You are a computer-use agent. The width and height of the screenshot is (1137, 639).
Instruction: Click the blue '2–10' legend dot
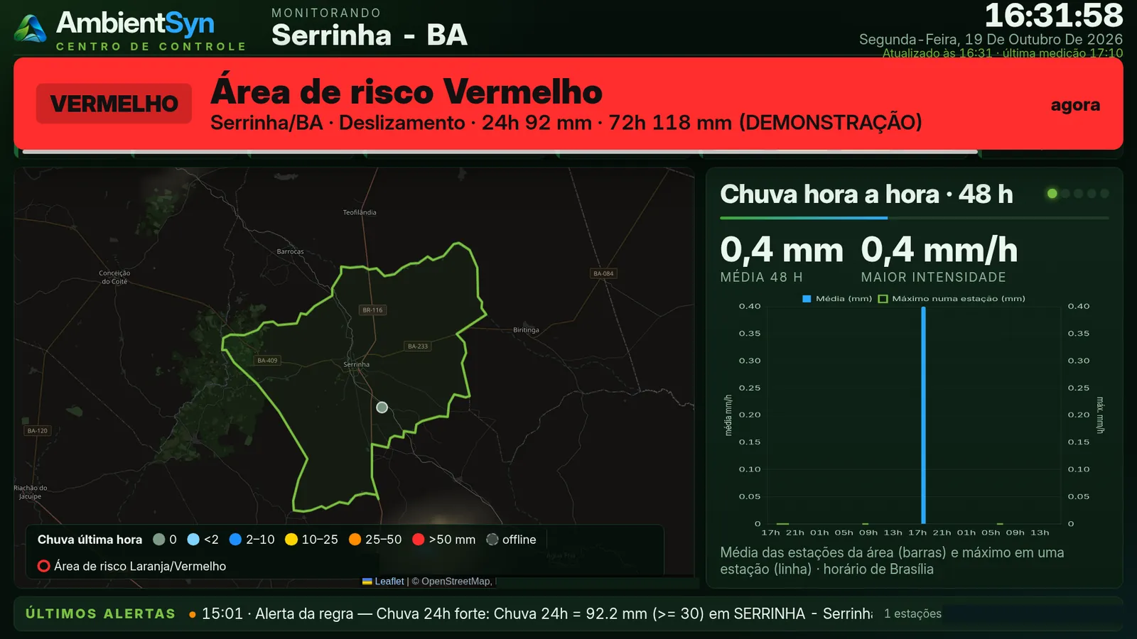point(236,540)
